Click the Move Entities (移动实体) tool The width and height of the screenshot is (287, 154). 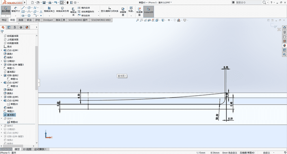(84, 16)
